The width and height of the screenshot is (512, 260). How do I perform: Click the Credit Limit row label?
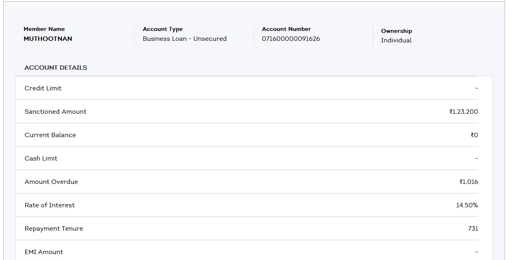[x=43, y=88]
